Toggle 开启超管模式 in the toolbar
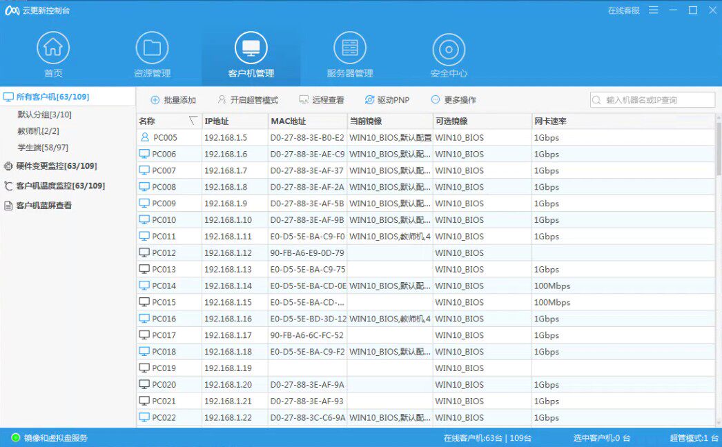 [248, 100]
